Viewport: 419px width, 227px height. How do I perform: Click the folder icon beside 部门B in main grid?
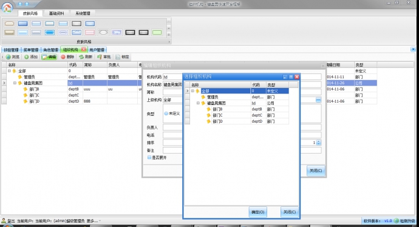(26, 89)
